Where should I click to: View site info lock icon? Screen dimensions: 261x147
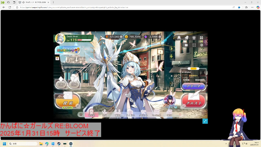(x=17, y=7)
